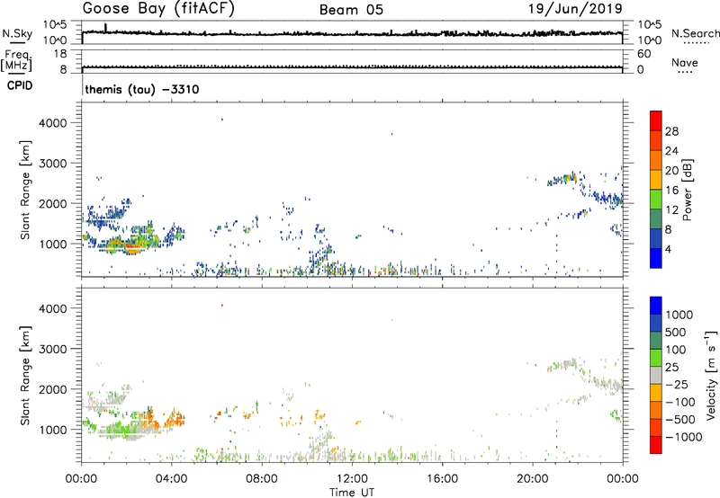Click the '20' Power color bar label
The width and height of the screenshot is (720, 498).
[671, 171]
